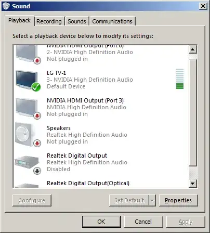The height and width of the screenshot is (233, 210).
Task: Click the NVIDIA HDMI Output (Port 3) monitor icon
Action: coord(28,108)
